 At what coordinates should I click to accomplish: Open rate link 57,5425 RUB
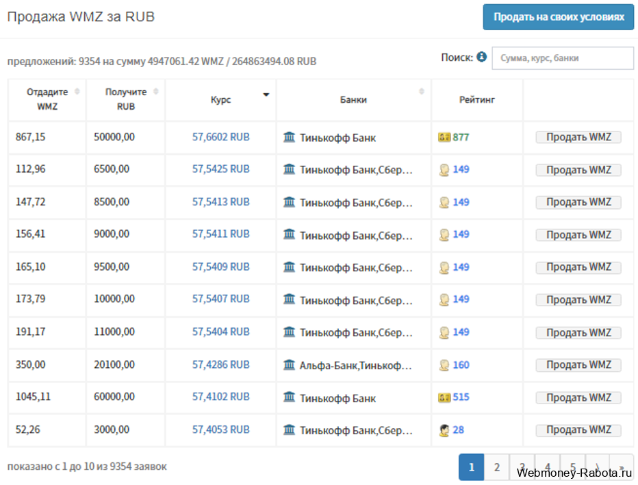pyautogui.click(x=221, y=169)
